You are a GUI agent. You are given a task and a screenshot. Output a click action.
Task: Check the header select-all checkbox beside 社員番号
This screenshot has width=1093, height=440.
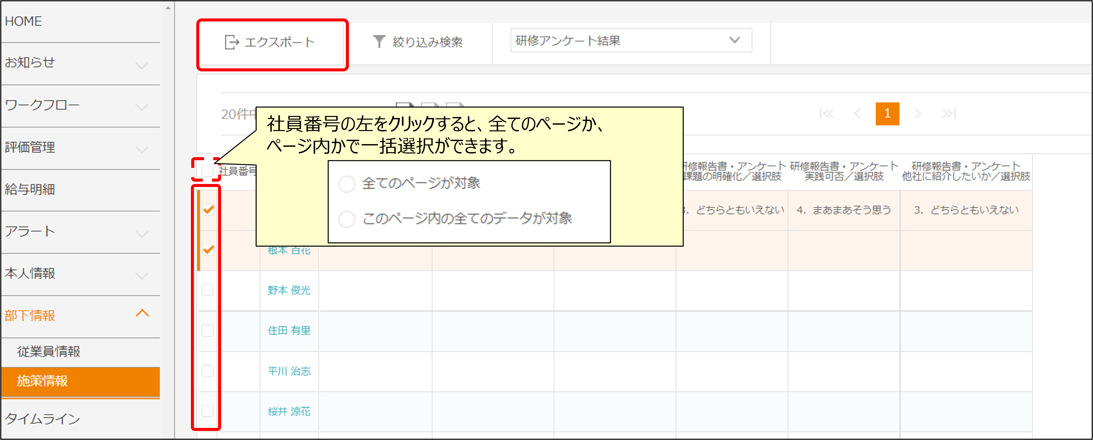click(207, 171)
